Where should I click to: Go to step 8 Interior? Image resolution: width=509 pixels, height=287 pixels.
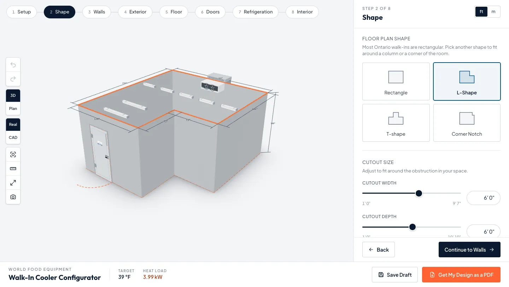coord(302,12)
